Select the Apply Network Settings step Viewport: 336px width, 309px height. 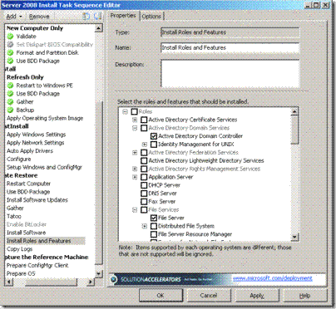click(36, 143)
